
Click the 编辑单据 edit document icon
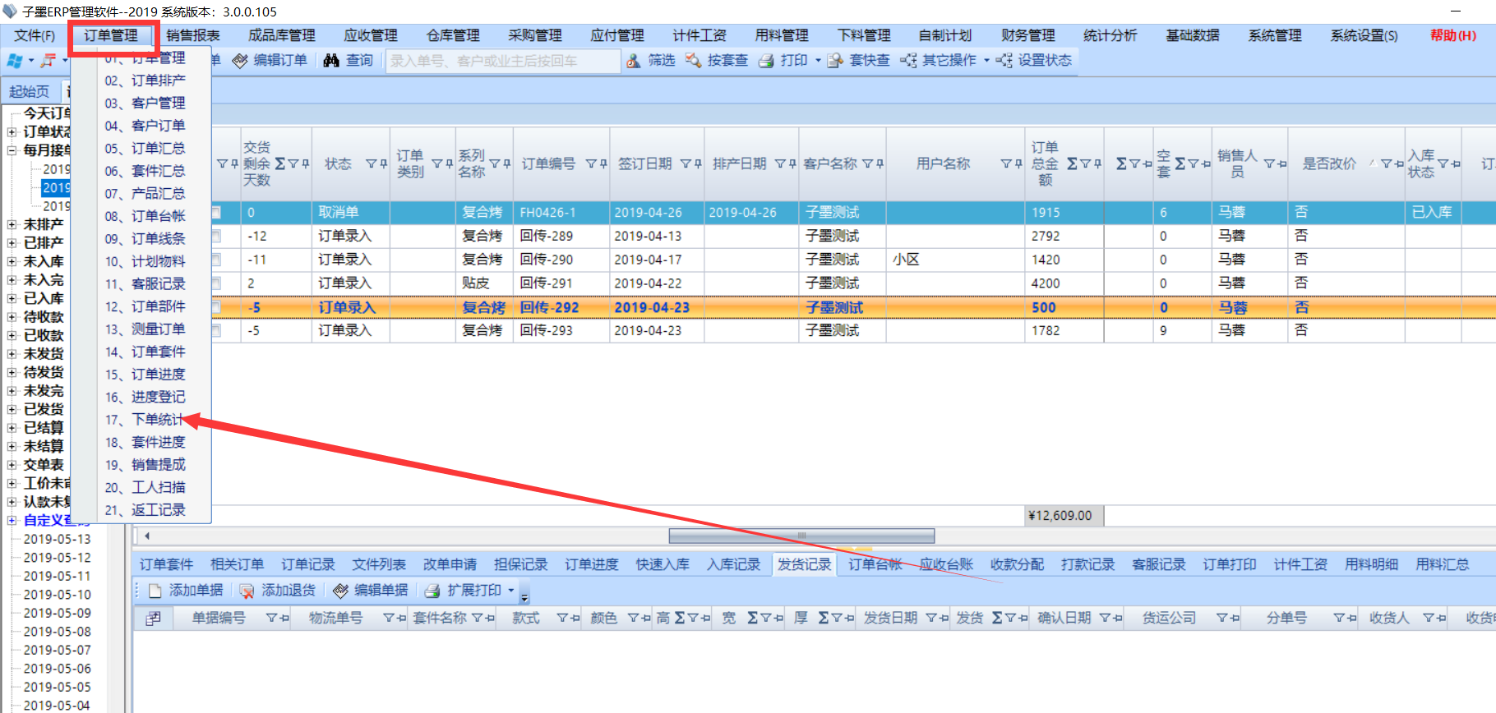pyautogui.click(x=340, y=591)
